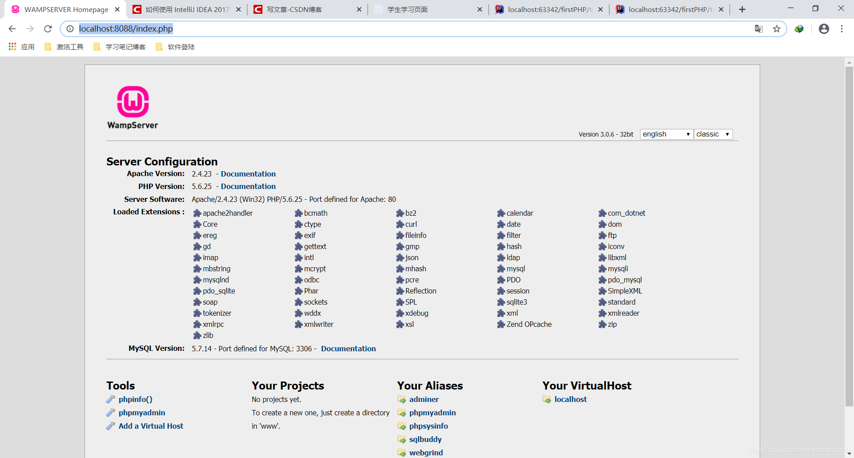The image size is (854, 458).
Task: Open the translate page icon
Action: 759,28
